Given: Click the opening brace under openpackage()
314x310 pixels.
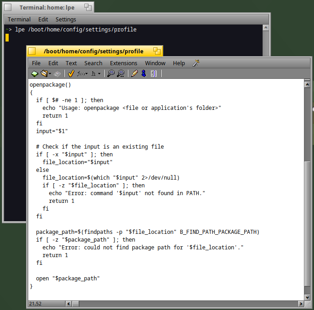Looking at the screenshot, I should click(x=31, y=93).
